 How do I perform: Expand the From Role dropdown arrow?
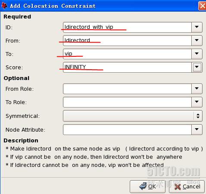pos(197,89)
